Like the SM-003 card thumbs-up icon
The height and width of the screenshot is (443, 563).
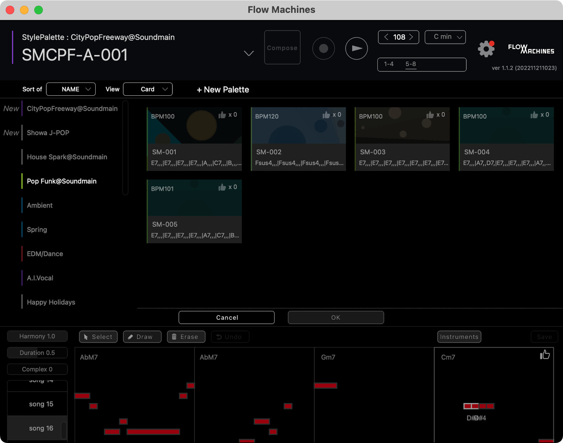(x=430, y=115)
